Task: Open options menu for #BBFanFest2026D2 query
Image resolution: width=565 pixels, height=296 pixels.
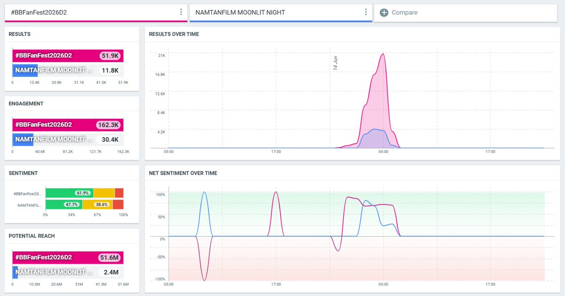Action: pyautogui.click(x=181, y=12)
